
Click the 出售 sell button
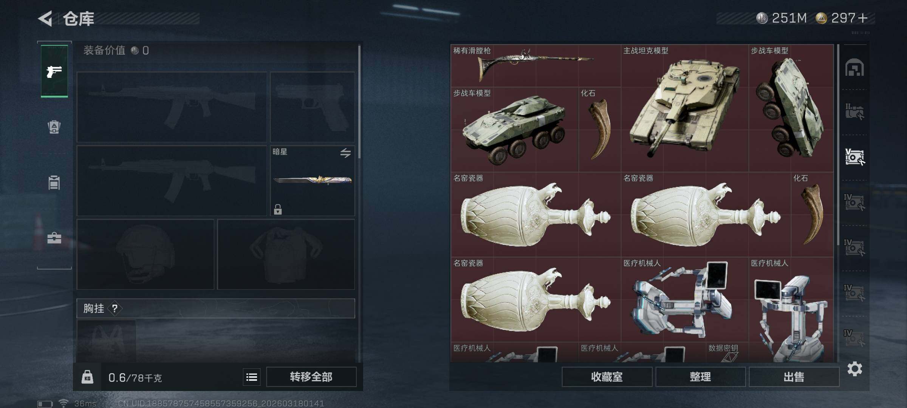coord(794,377)
